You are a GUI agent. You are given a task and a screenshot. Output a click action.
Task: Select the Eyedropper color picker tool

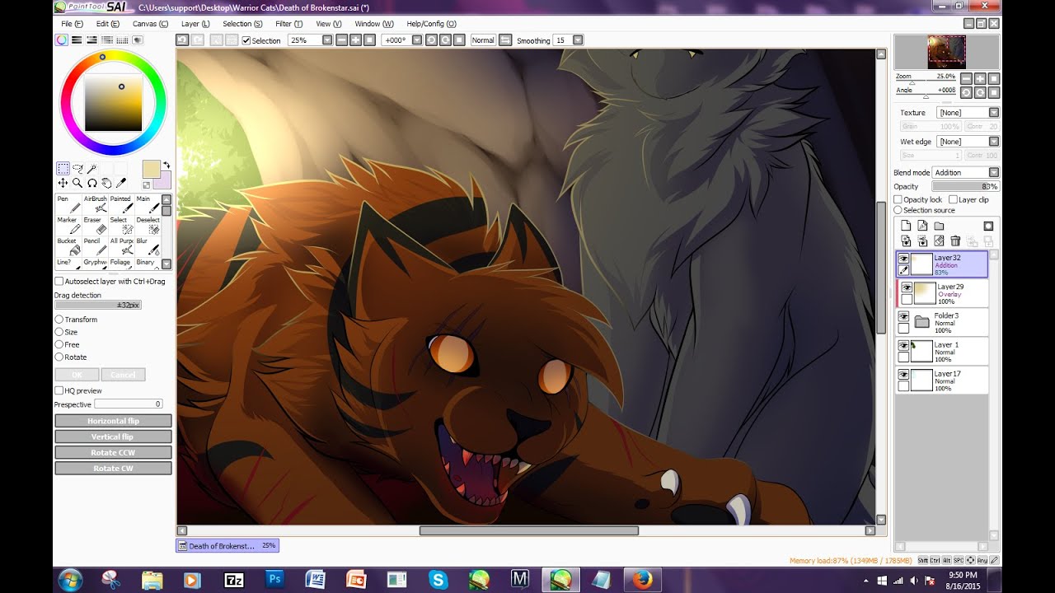[x=122, y=183]
